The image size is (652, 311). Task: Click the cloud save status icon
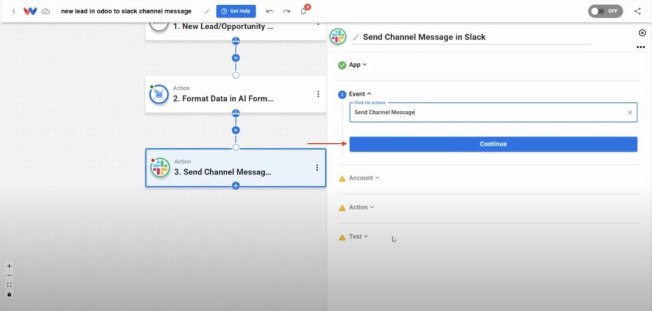[46, 11]
